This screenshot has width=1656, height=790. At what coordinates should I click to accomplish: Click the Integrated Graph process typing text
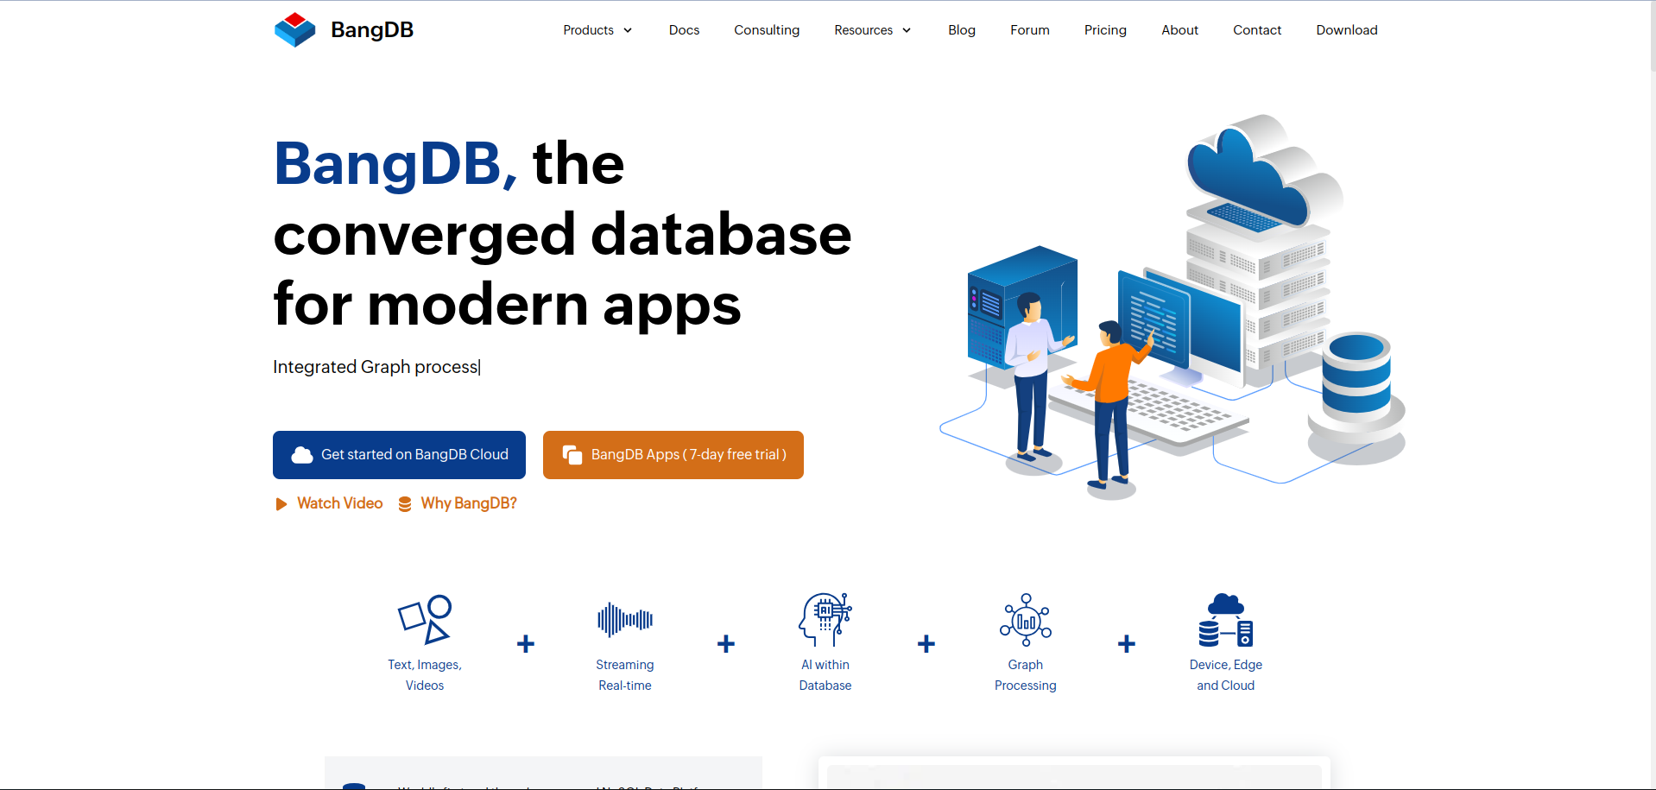[376, 367]
